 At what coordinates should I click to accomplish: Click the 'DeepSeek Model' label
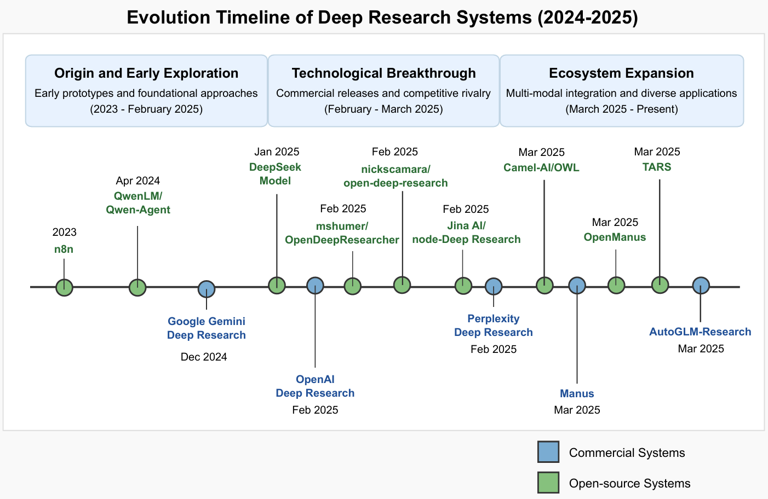(276, 174)
